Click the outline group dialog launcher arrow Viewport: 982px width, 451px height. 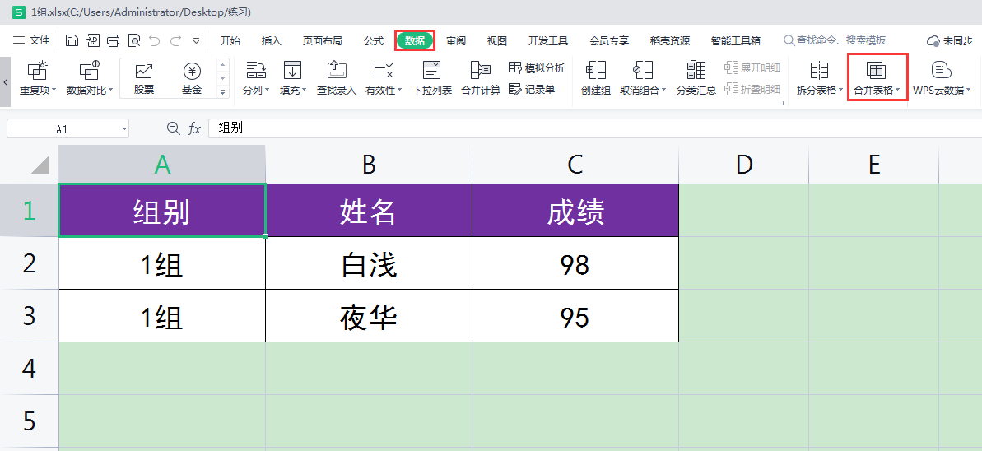(x=781, y=103)
